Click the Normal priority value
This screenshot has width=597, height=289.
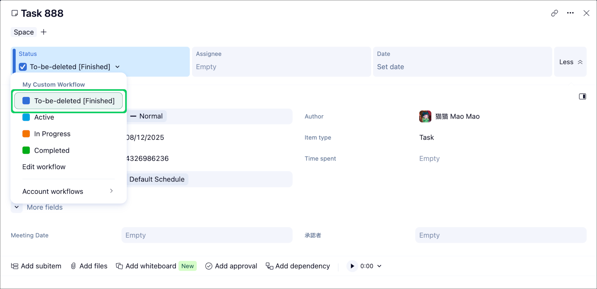click(x=147, y=116)
